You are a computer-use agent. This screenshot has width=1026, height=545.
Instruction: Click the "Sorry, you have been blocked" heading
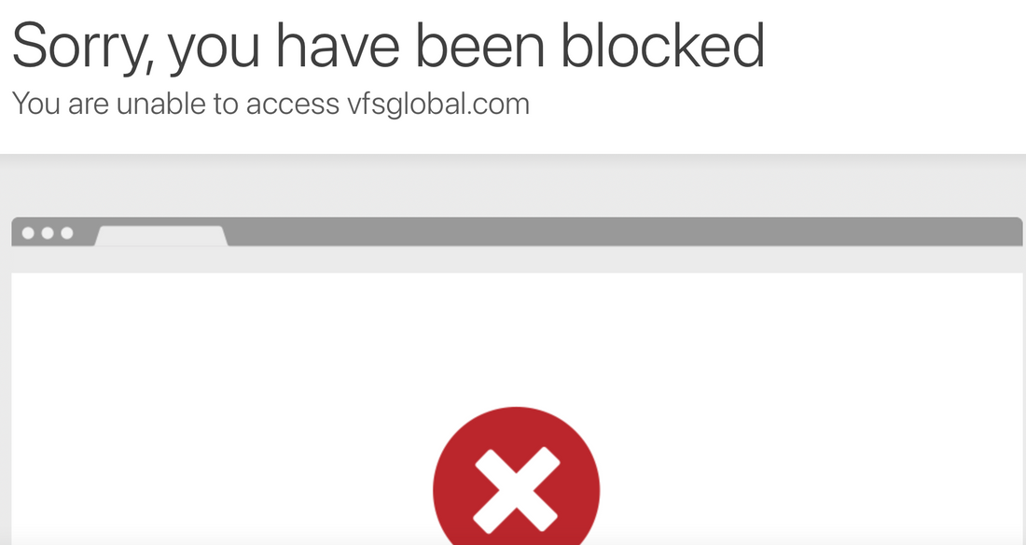[388, 48]
